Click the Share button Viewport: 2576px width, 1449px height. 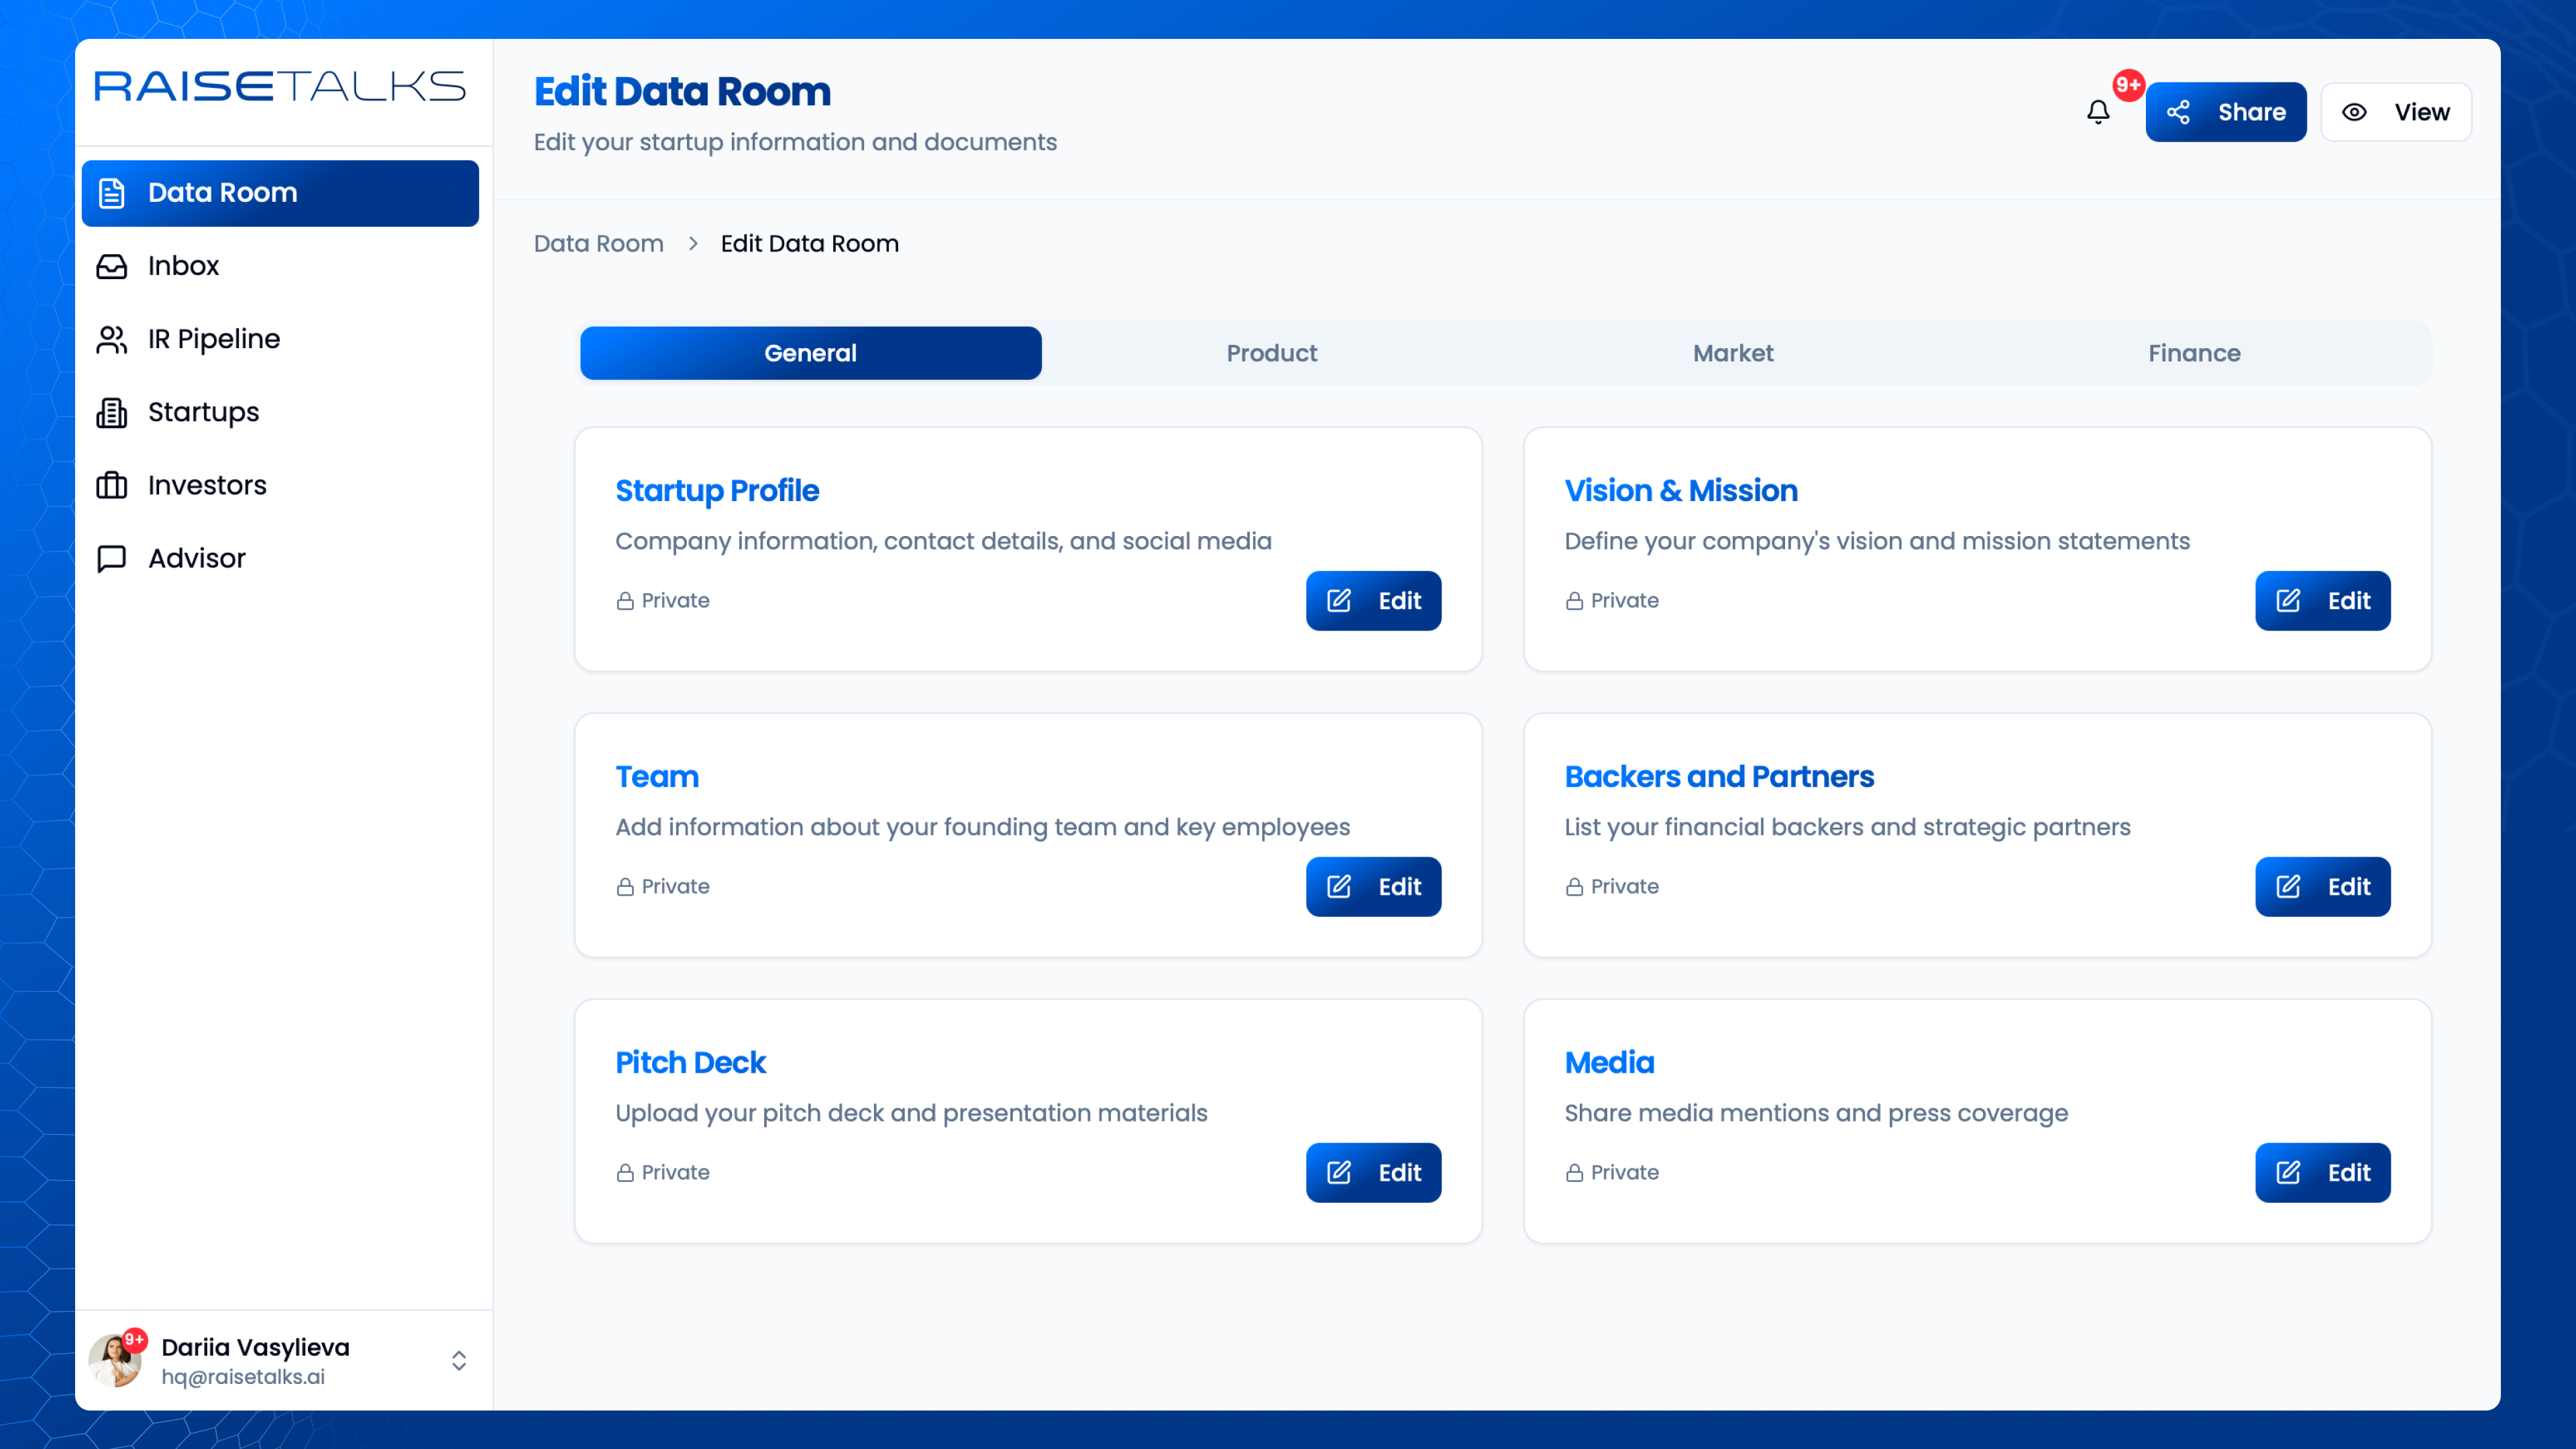(2226, 112)
